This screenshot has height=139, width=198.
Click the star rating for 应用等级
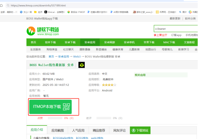(x=109, y=85)
